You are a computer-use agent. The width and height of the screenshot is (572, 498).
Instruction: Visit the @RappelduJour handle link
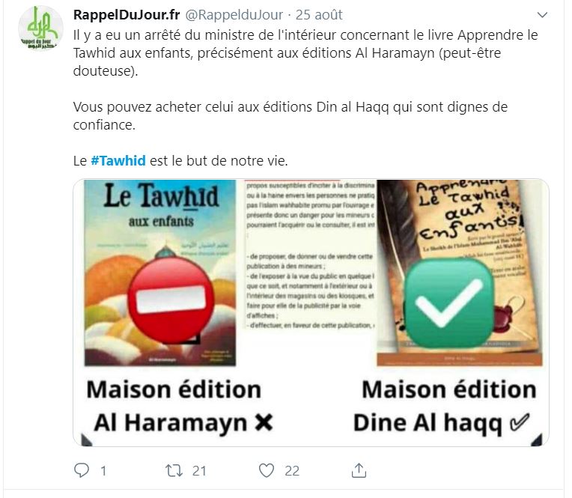[234, 15]
